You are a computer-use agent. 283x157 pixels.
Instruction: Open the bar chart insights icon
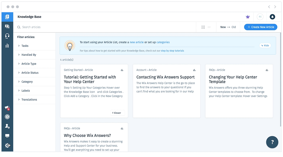click(7, 46)
